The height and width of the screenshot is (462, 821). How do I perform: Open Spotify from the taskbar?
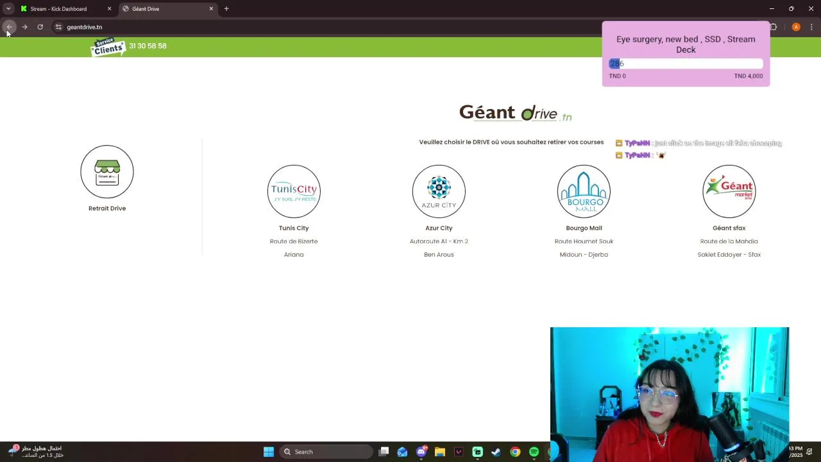click(534, 452)
